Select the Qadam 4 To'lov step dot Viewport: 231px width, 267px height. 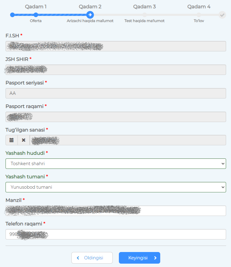[x=199, y=15]
